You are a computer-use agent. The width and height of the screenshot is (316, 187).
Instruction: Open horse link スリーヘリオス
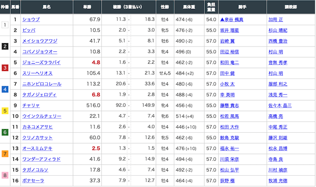pyautogui.click(x=38, y=73)
